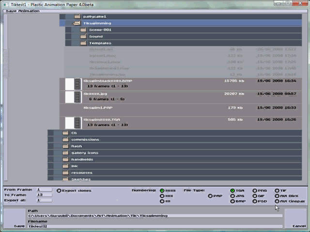The width and height of the screenshot is (310, 232).
Task: Select four-digit #### numbering
Action: pos(162,190)
